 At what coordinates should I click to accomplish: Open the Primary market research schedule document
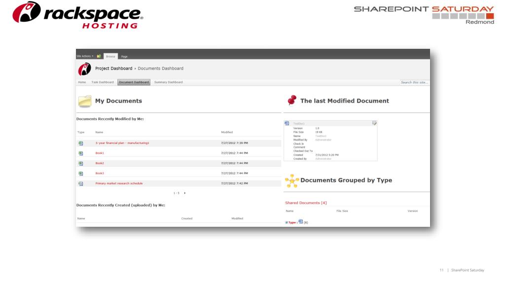(x=119, y=183)
